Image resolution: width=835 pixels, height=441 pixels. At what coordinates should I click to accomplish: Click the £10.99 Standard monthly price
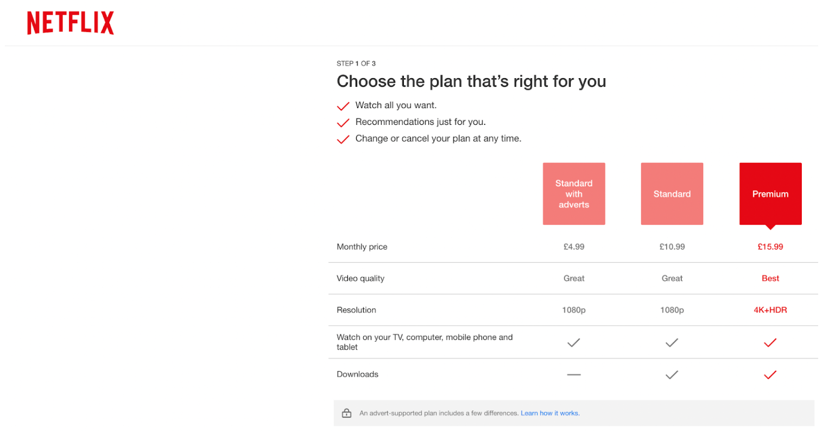672,247
